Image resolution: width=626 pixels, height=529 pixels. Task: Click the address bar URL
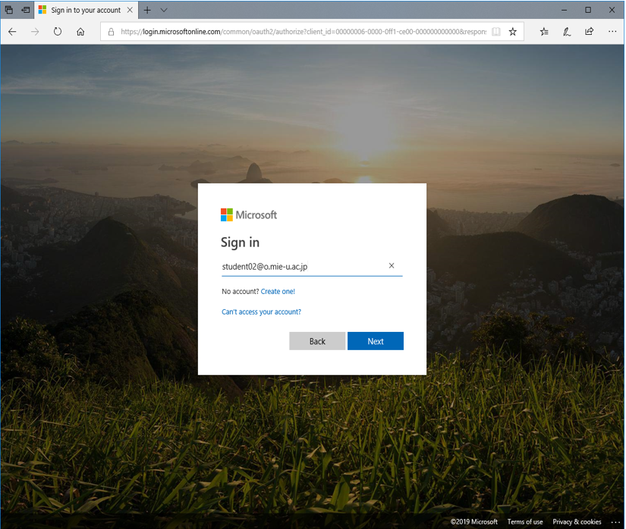coord(304,32)
